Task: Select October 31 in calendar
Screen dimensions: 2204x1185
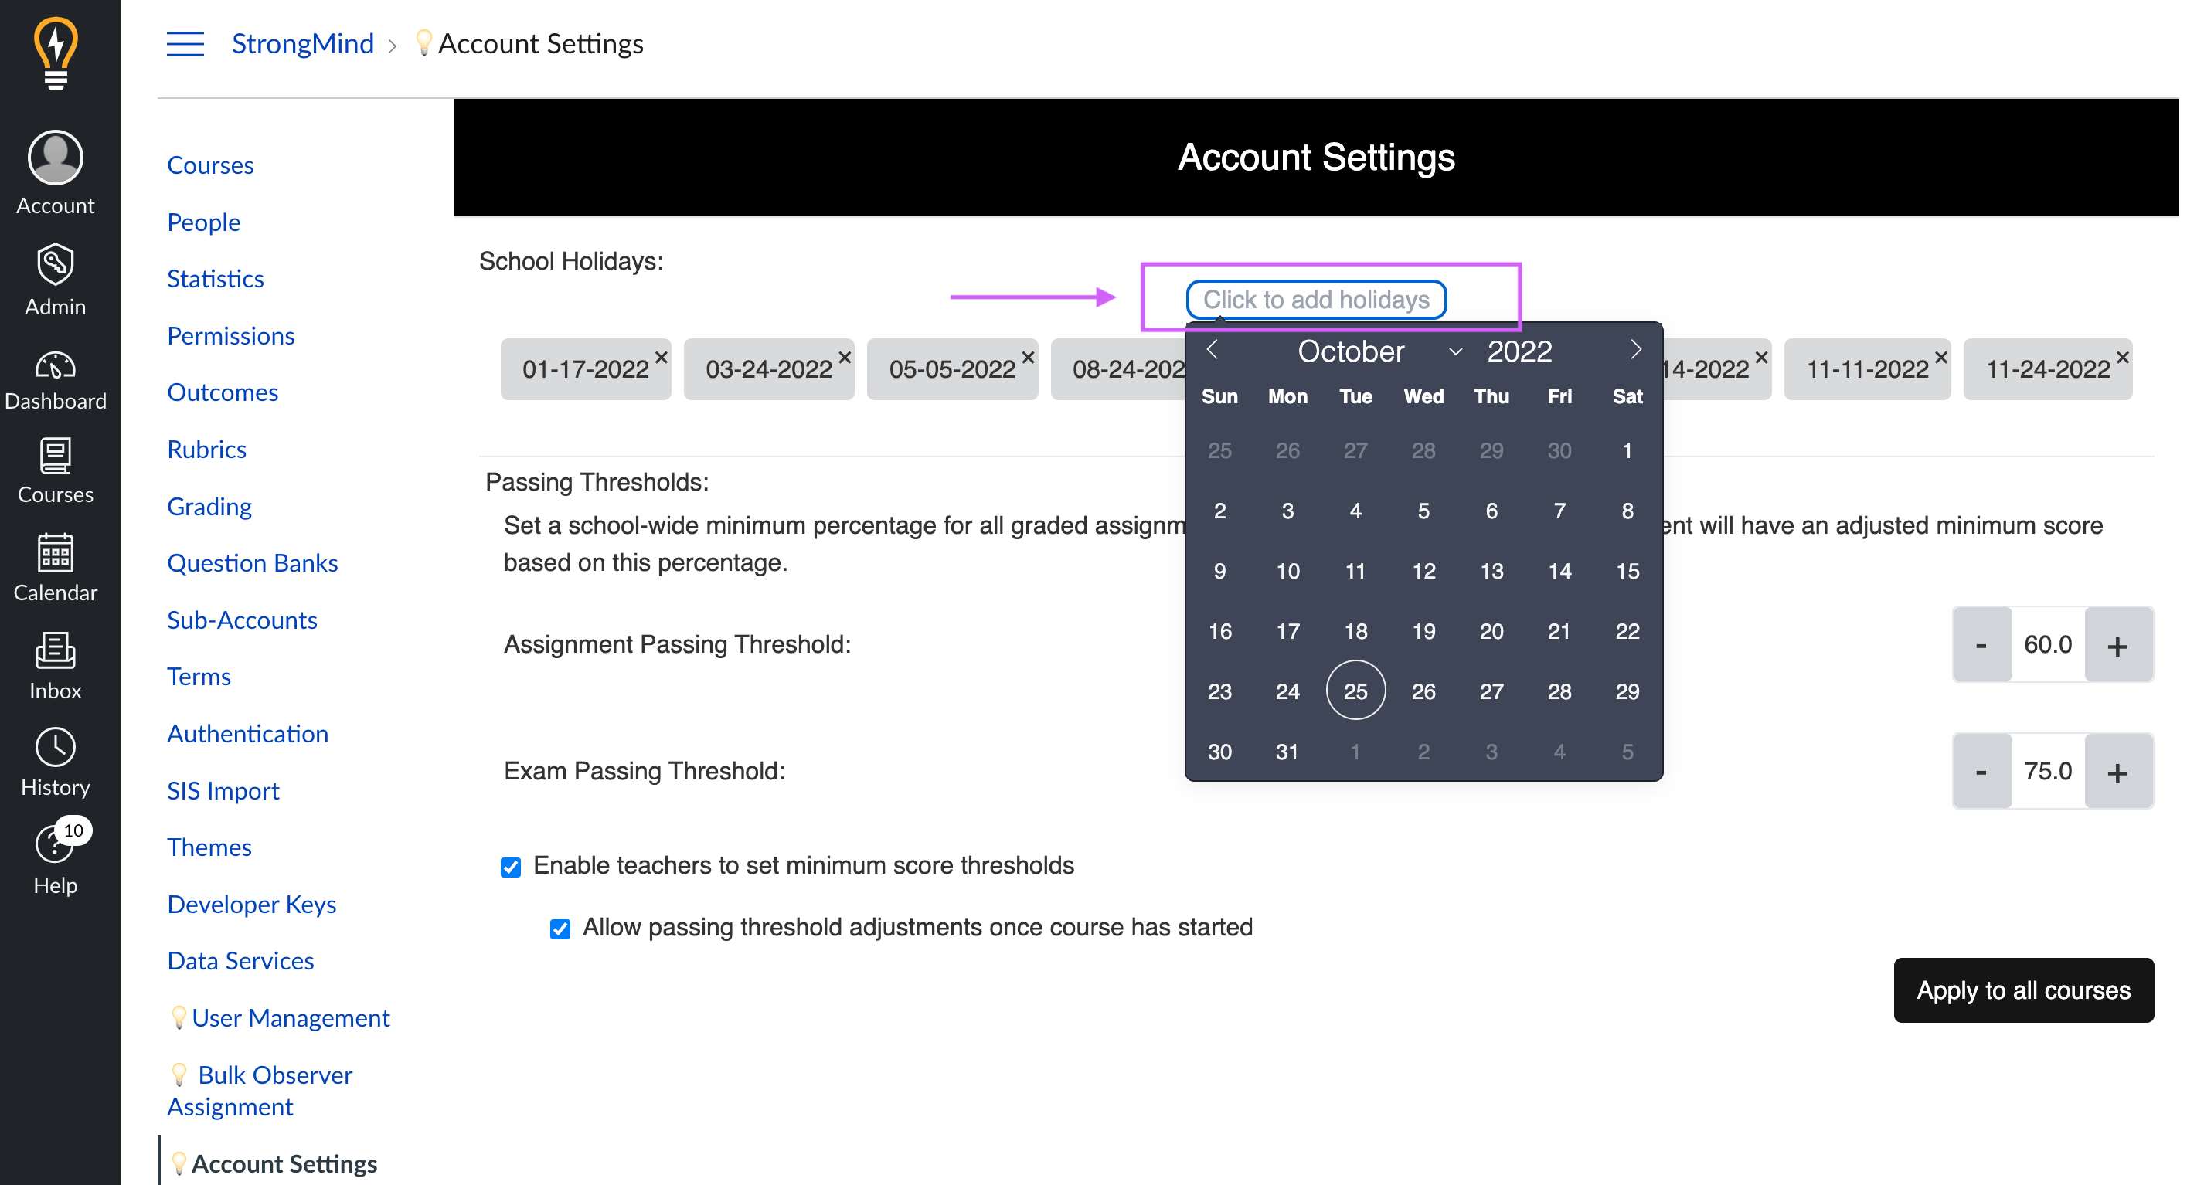Action: click(x=1287, y=752)
